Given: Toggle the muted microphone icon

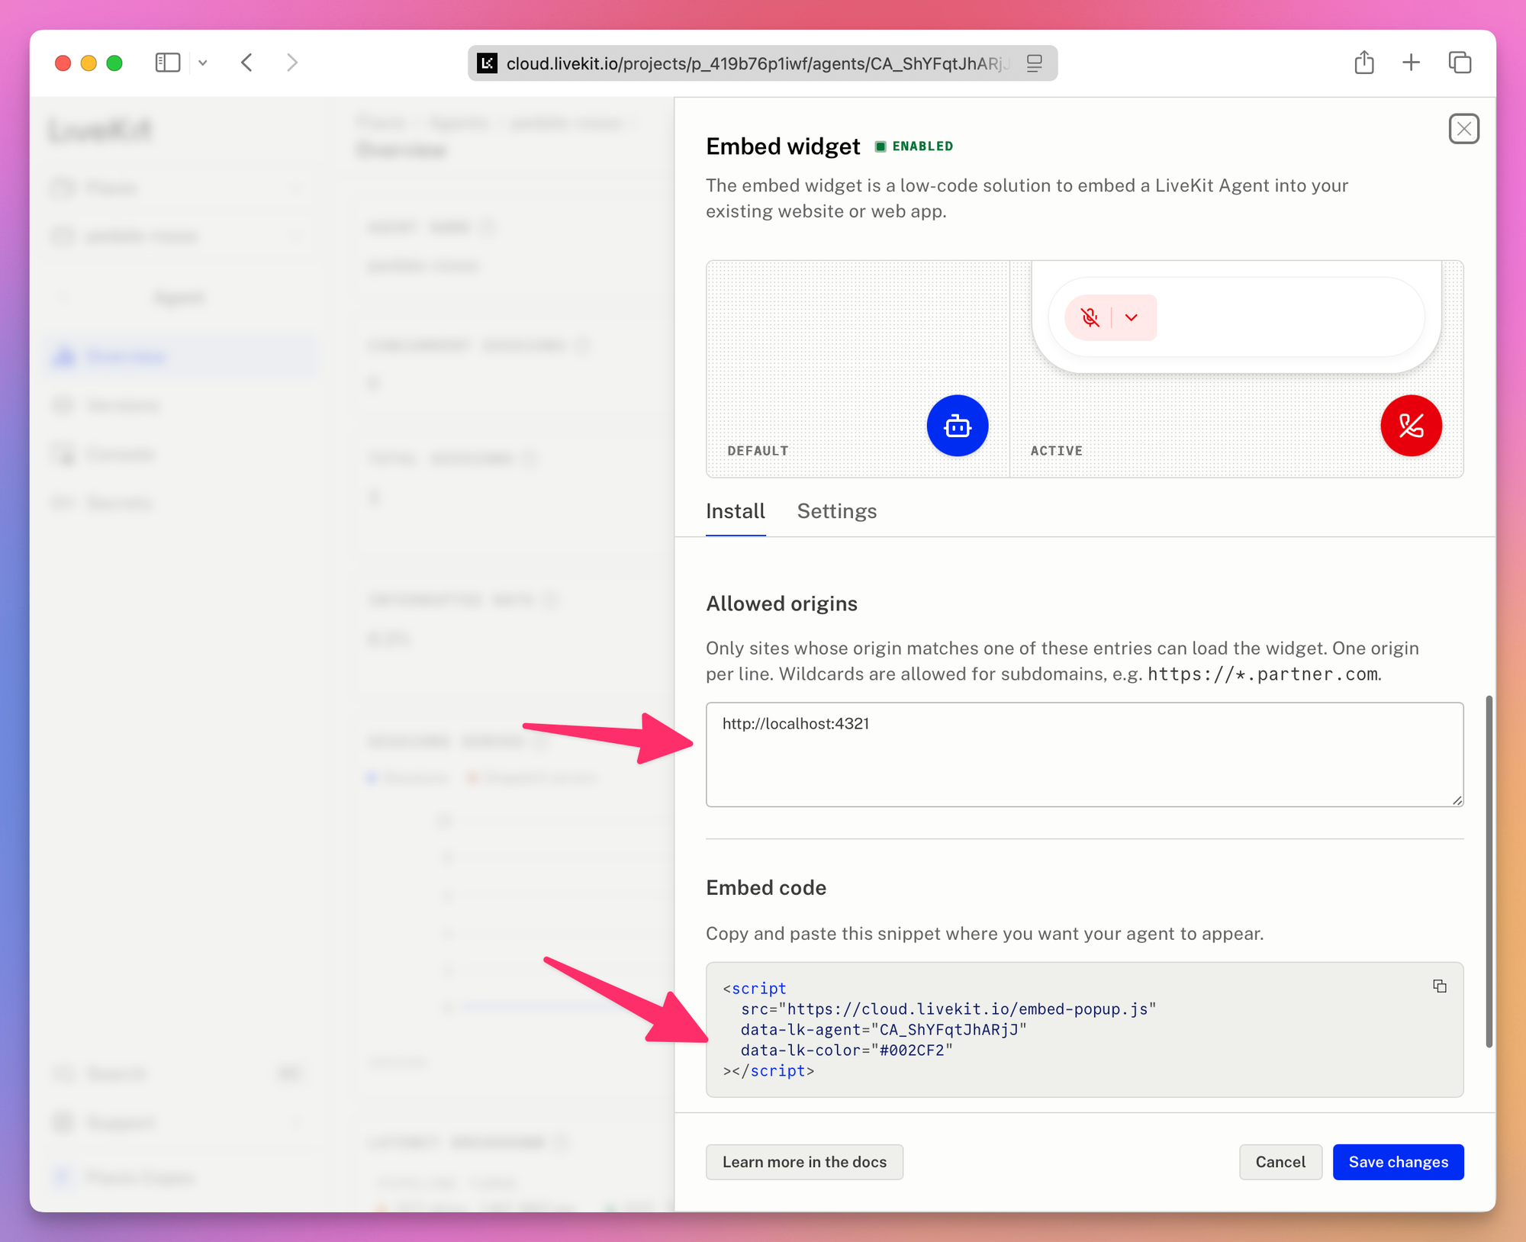Looking at the screenshot, I should [x=1090, y=317].
